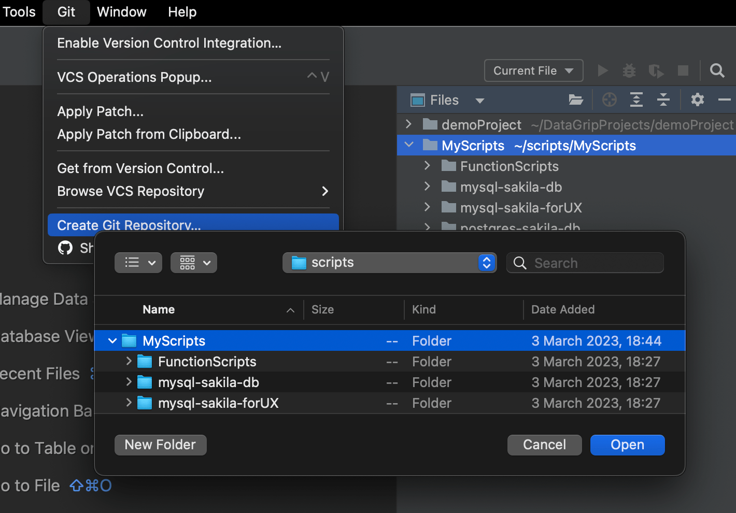Click the Open button in dialog

[x=627, y=445]
